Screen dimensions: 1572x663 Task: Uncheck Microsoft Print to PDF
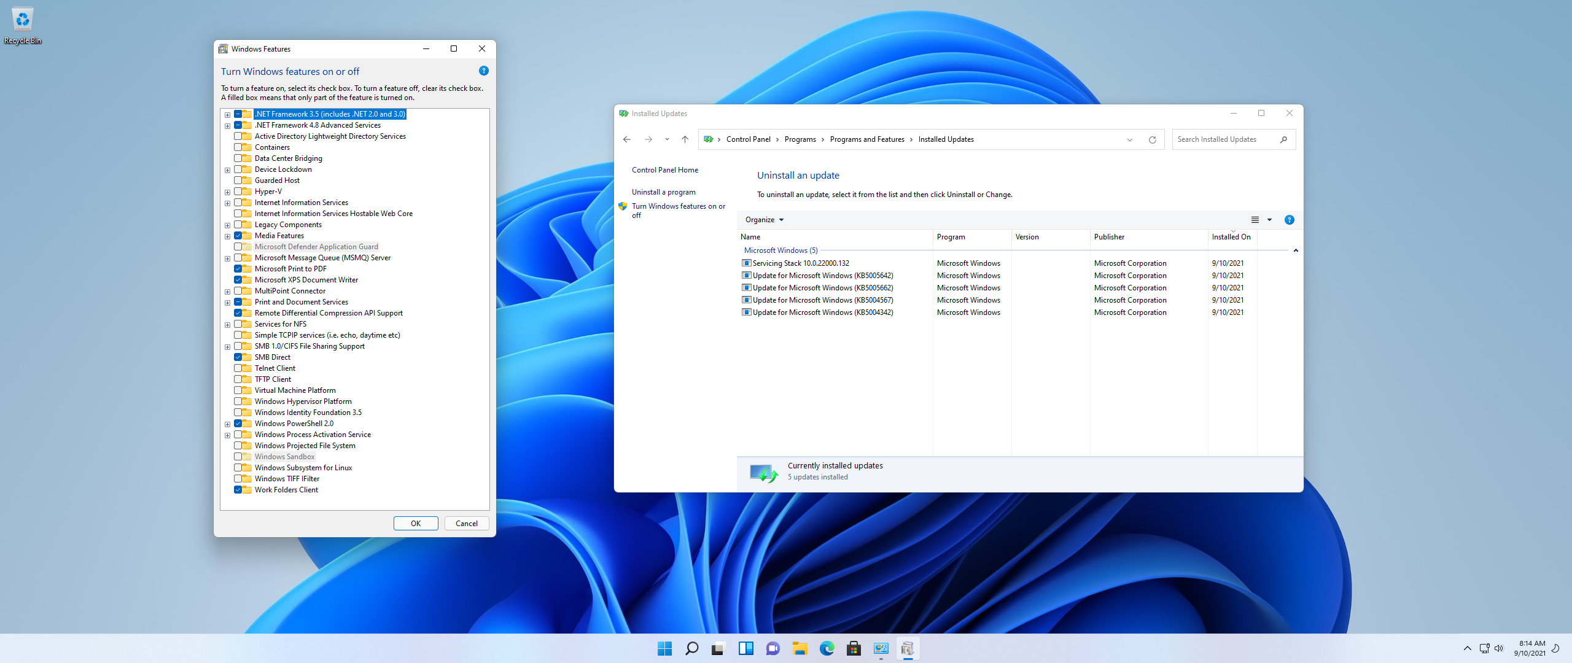(x=238, y=269)
